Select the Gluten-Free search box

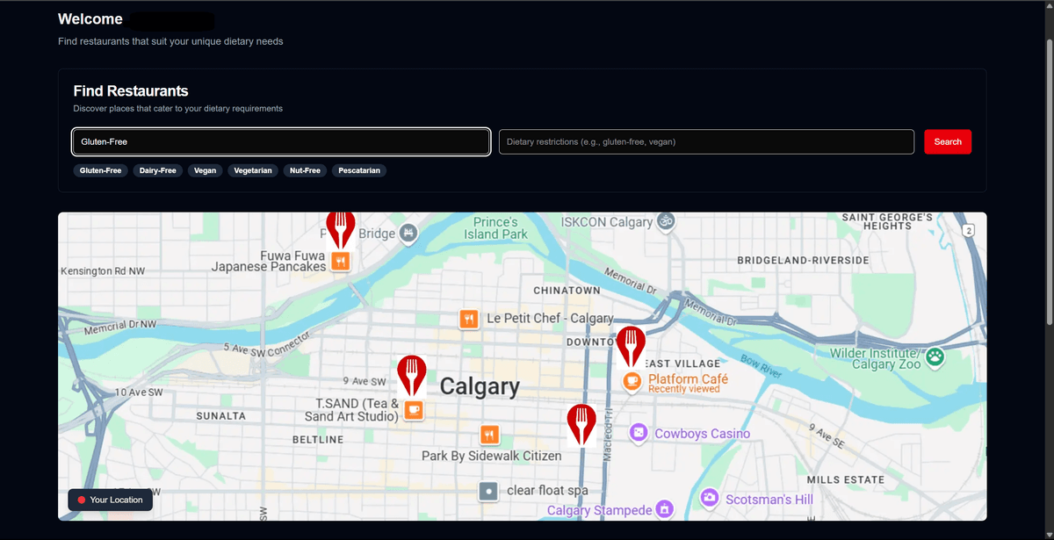point(281,141)
